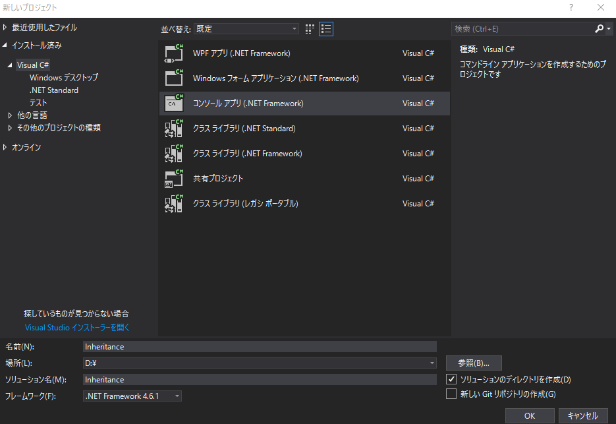Open the 場所 location dropdown arrow
Screen dimensions: 616x424
tap(432, 363)
